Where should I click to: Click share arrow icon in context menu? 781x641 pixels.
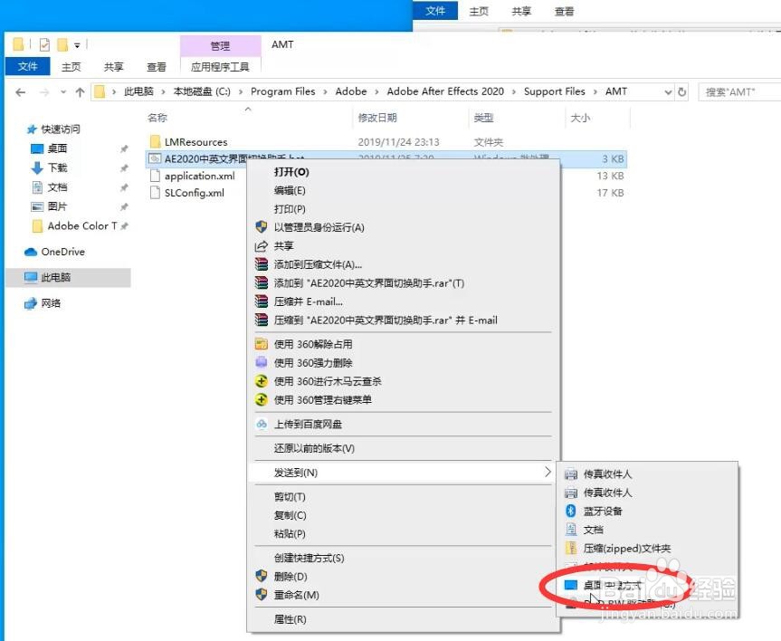tap(262, 245)
